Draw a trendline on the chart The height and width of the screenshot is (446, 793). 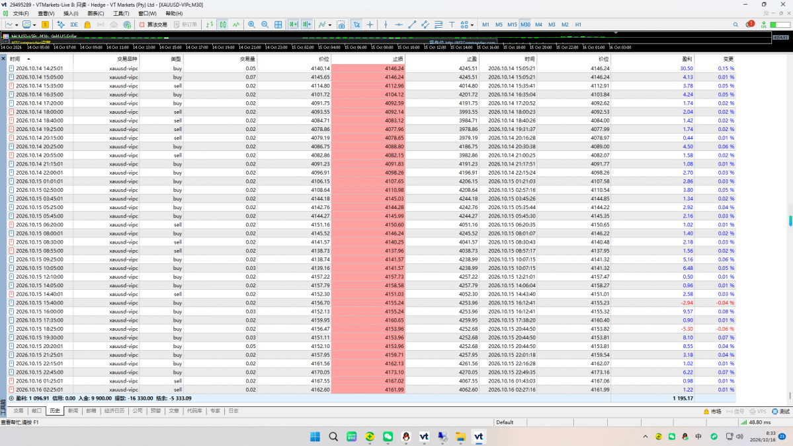pyautogui.click(x=412, y=24)
